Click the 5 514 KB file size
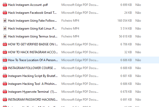Viewport: 159px width, 107px height. pyautogui.click(x=126, y=28)
